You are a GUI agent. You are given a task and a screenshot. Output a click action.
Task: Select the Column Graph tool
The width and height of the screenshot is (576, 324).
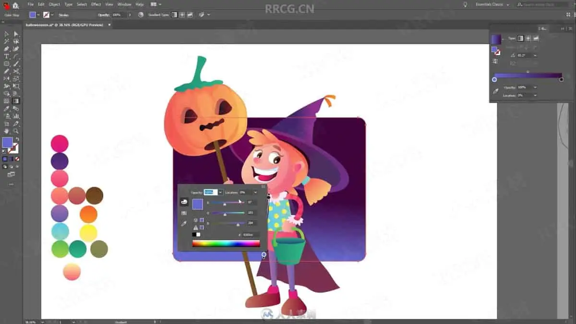(x=16, y=116)
